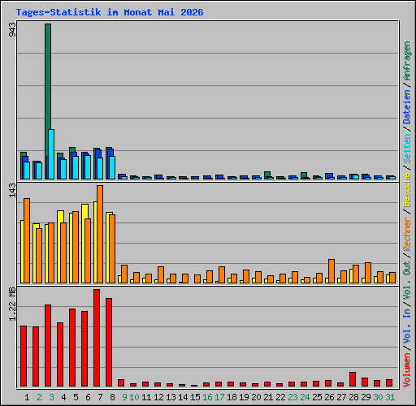Select the Seiten legend text
Image resolution: width=416 pixels, height=406 pixels.
(407, 149)
